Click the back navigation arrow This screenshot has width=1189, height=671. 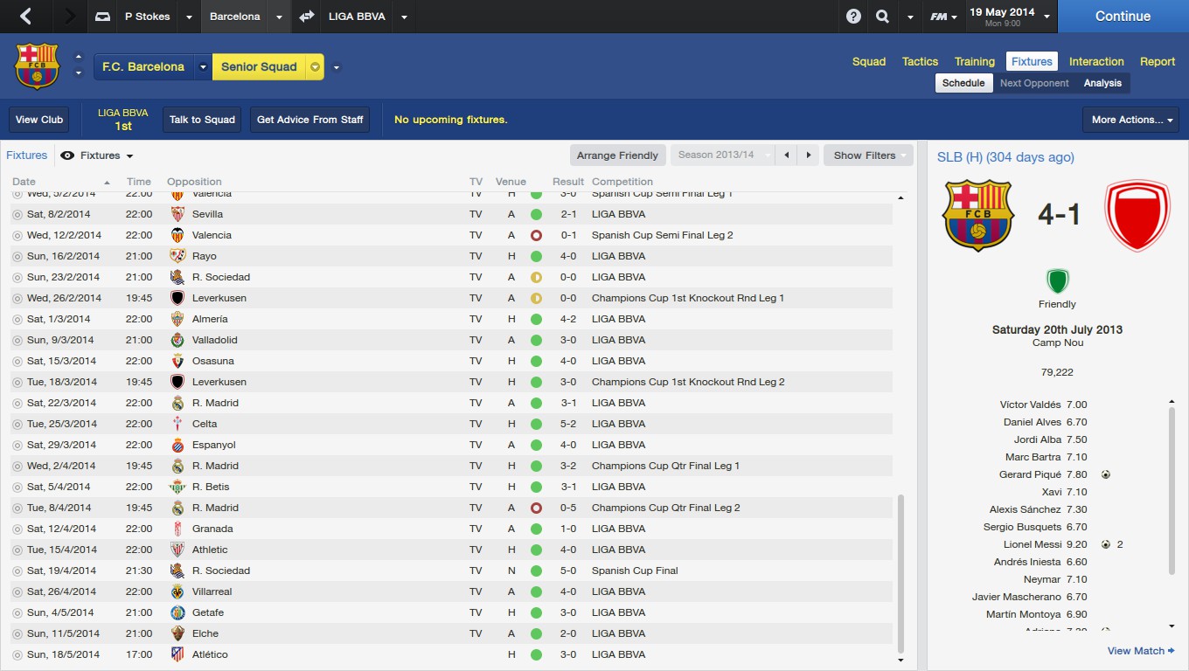[x=25, y=17]
